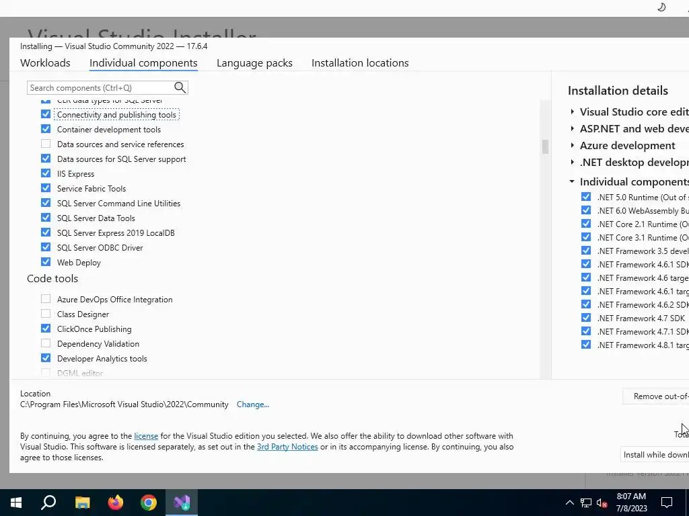Screen dimensions: 689x516
Task: Open Google Chrome from the taskbar
Action: 149,503
